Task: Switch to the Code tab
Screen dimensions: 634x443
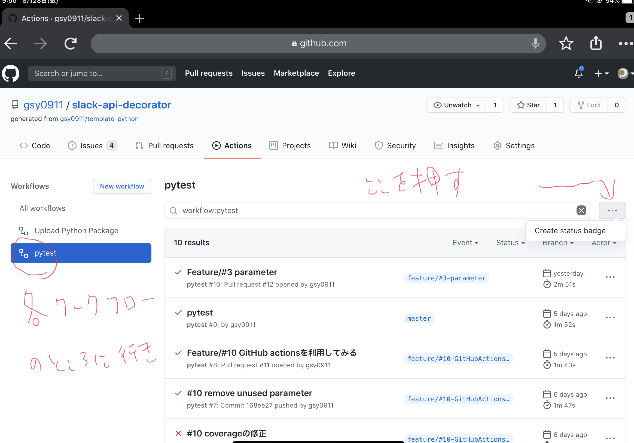Action: [35, 145]
